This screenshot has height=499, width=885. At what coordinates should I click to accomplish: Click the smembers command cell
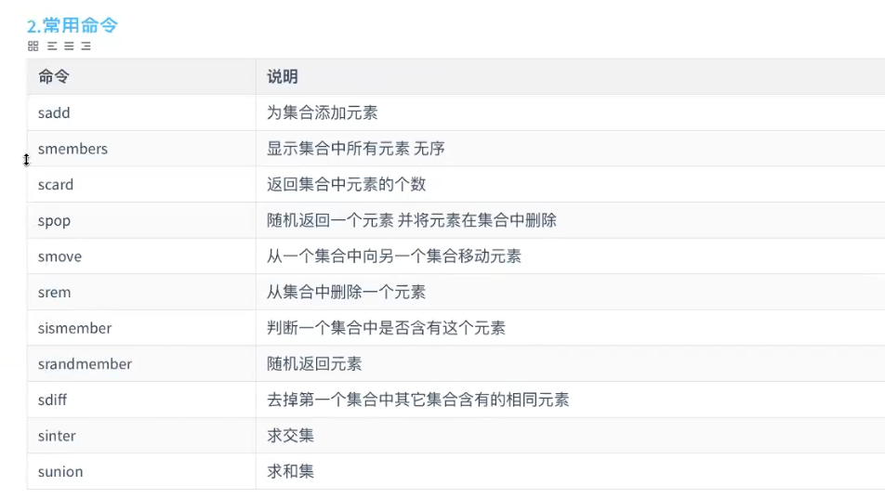(141, 149)
